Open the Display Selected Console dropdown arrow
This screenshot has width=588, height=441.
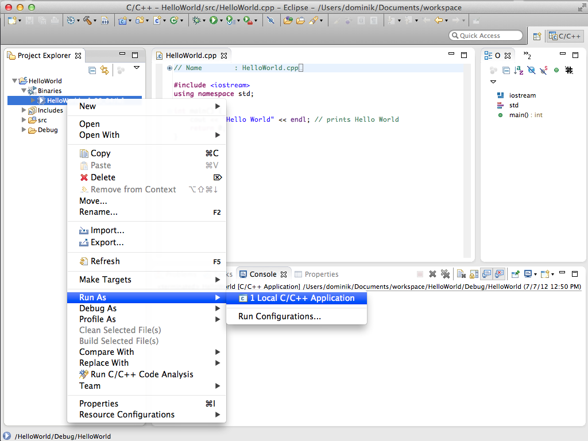pyautogui.click(x=535, y=274)
